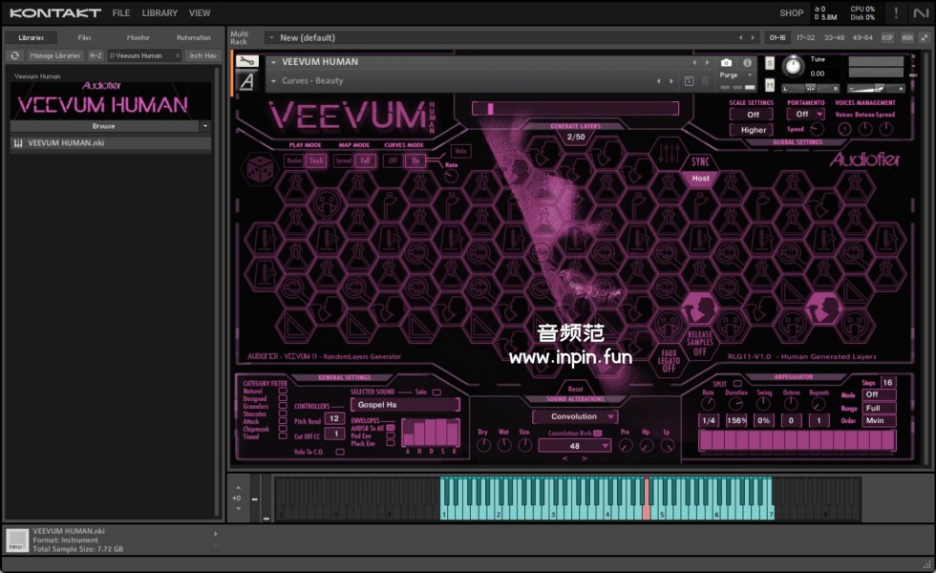This screenshot has height=573, width=936.
Task: Click the Native Instruments NI logo
Action: pyautogui.click(x=921, y=12)
